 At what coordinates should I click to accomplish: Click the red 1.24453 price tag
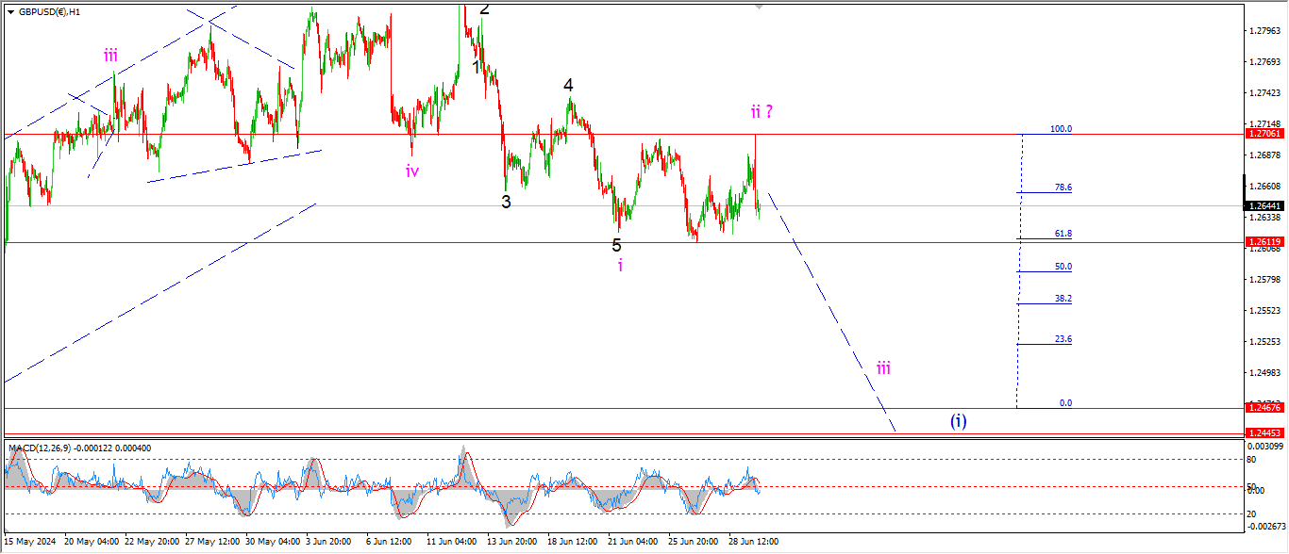tap(1264, 433)
